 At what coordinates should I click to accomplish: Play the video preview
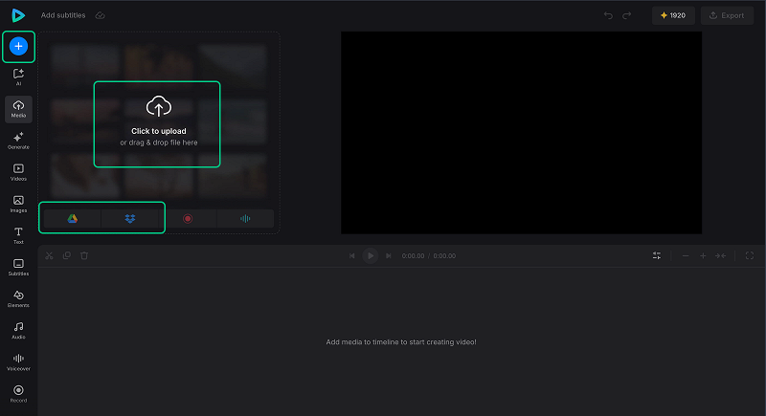371,255
